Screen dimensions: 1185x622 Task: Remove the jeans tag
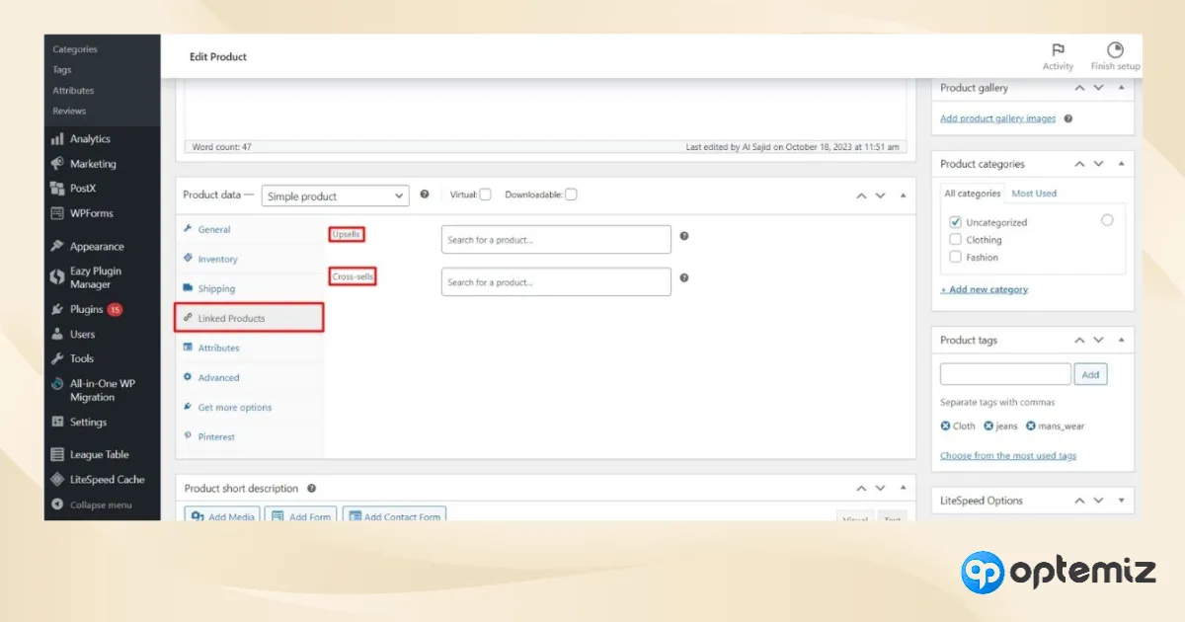pos(988,427)
